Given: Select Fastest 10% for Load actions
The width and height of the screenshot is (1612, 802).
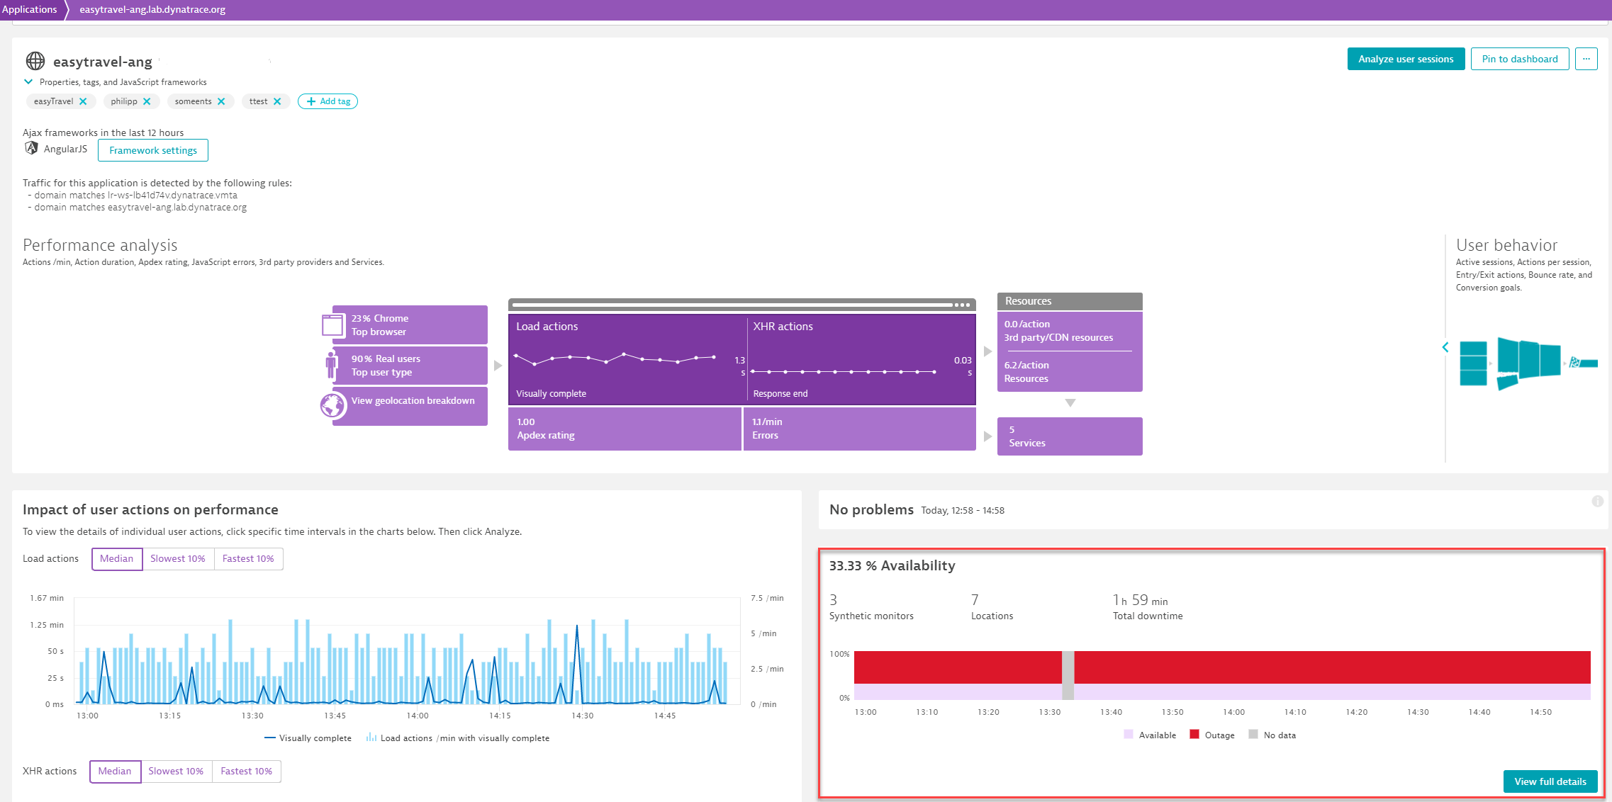Looking at the screenshot, I should 248,558.
